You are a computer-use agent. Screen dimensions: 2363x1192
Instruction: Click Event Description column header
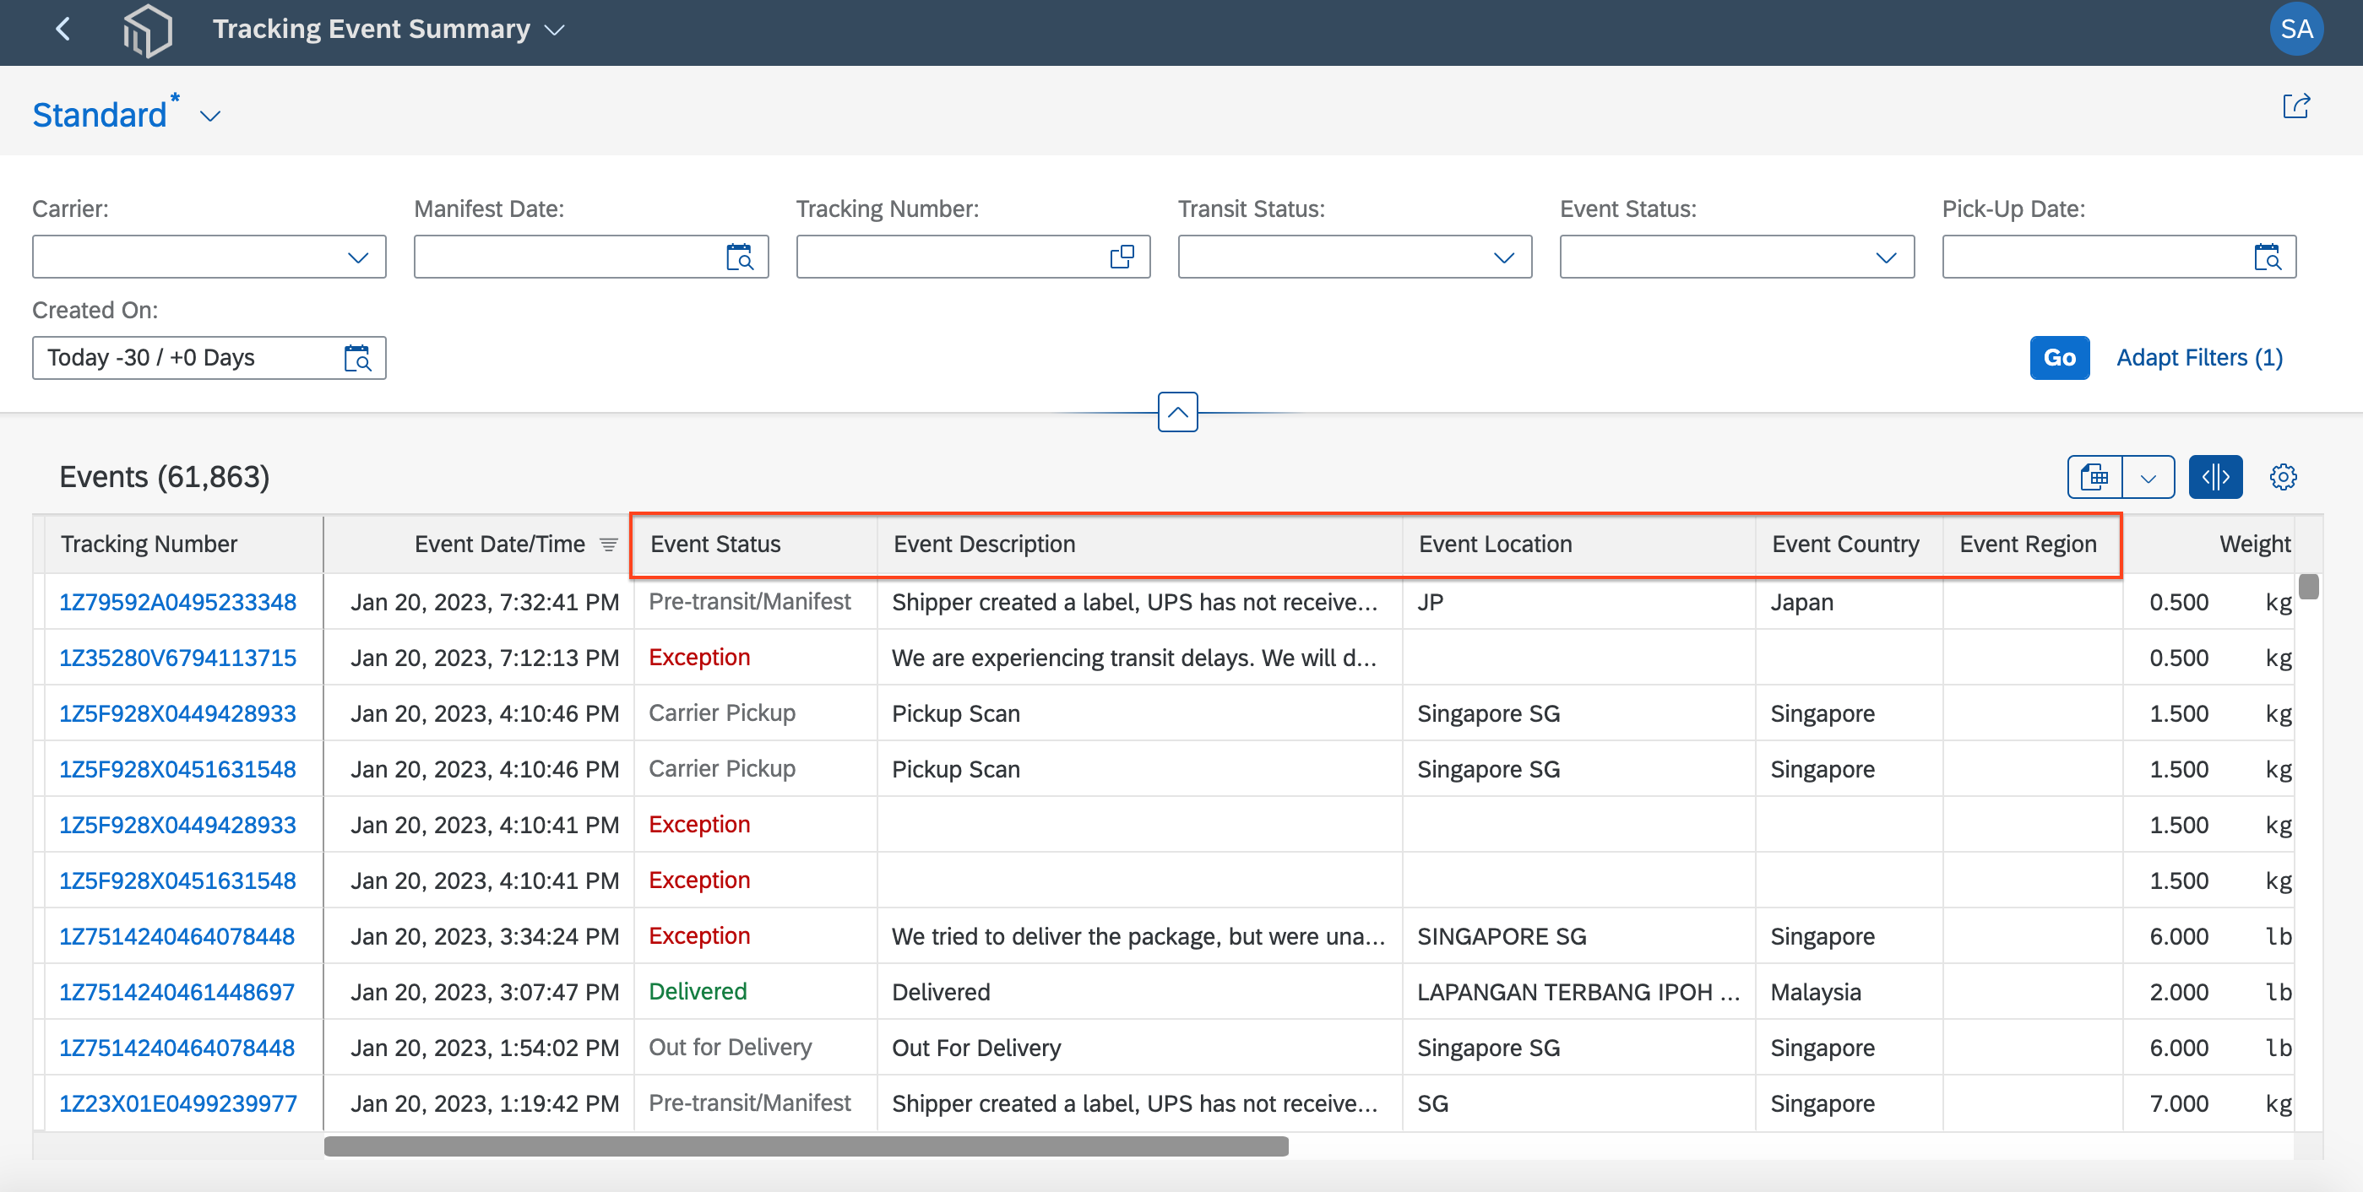click(x=1139, y=545)
